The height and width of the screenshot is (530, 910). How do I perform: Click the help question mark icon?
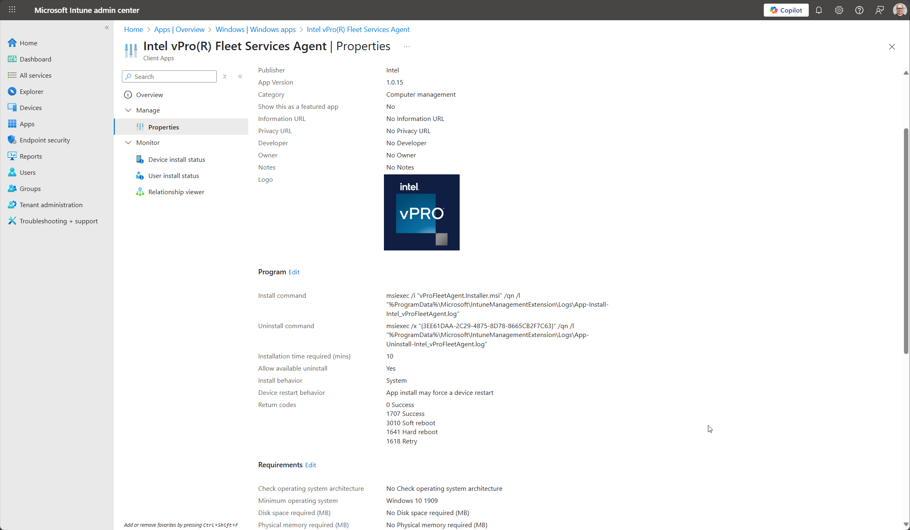(859, 10)
